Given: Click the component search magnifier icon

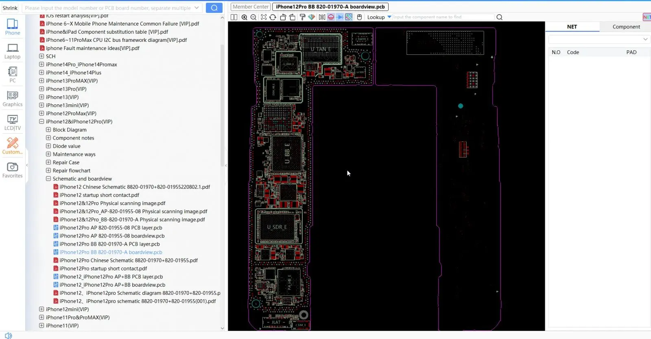Looking at the screenshot, I should click(x=500, y=17).
